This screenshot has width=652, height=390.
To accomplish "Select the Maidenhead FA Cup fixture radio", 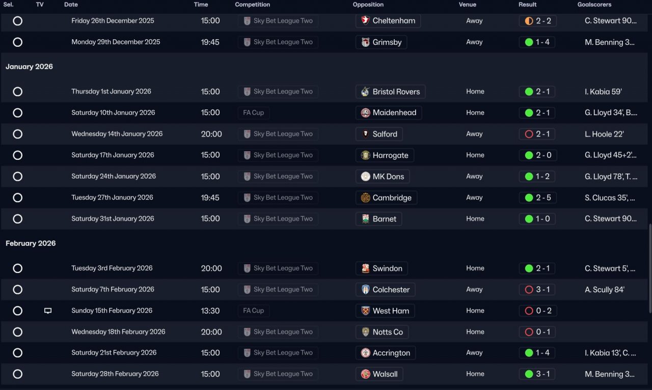I will click(x=18, y=113).
